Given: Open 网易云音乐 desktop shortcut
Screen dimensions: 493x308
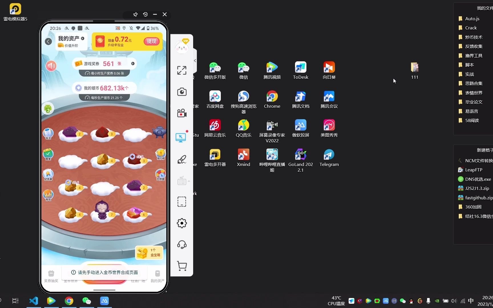Looking at the screenshot, I should point(215,129).
